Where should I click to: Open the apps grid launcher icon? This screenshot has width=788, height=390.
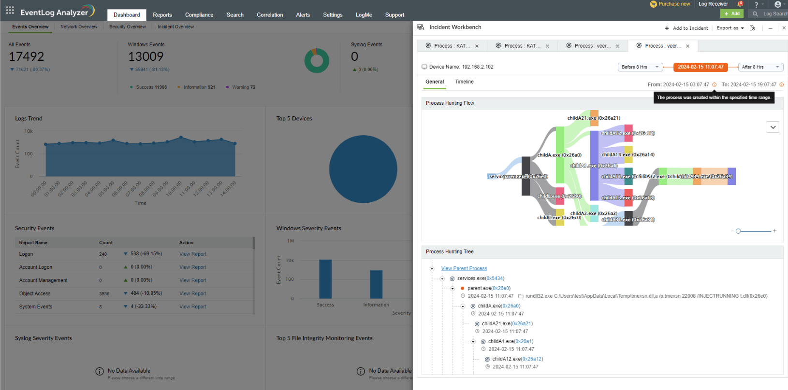tap(10, 10)
